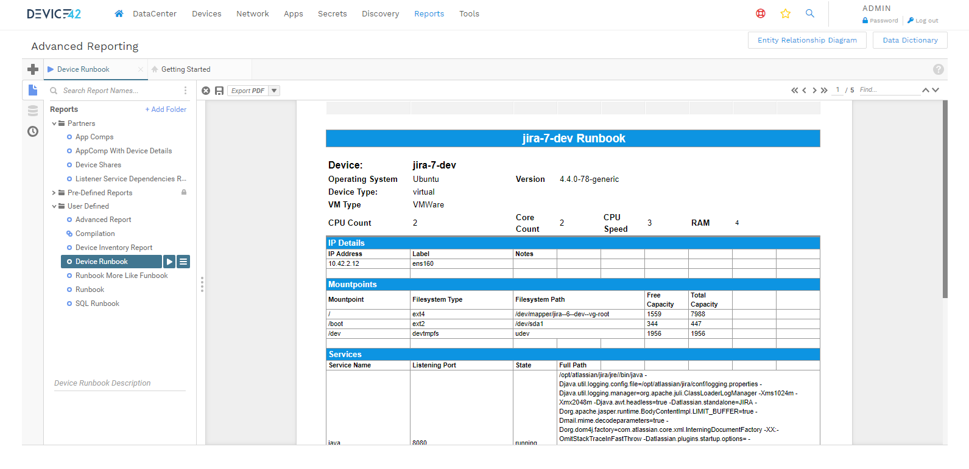The height and width of the screenshot is (469, 969).
Task: Open the Compilation report
Action: coord(95,234)
